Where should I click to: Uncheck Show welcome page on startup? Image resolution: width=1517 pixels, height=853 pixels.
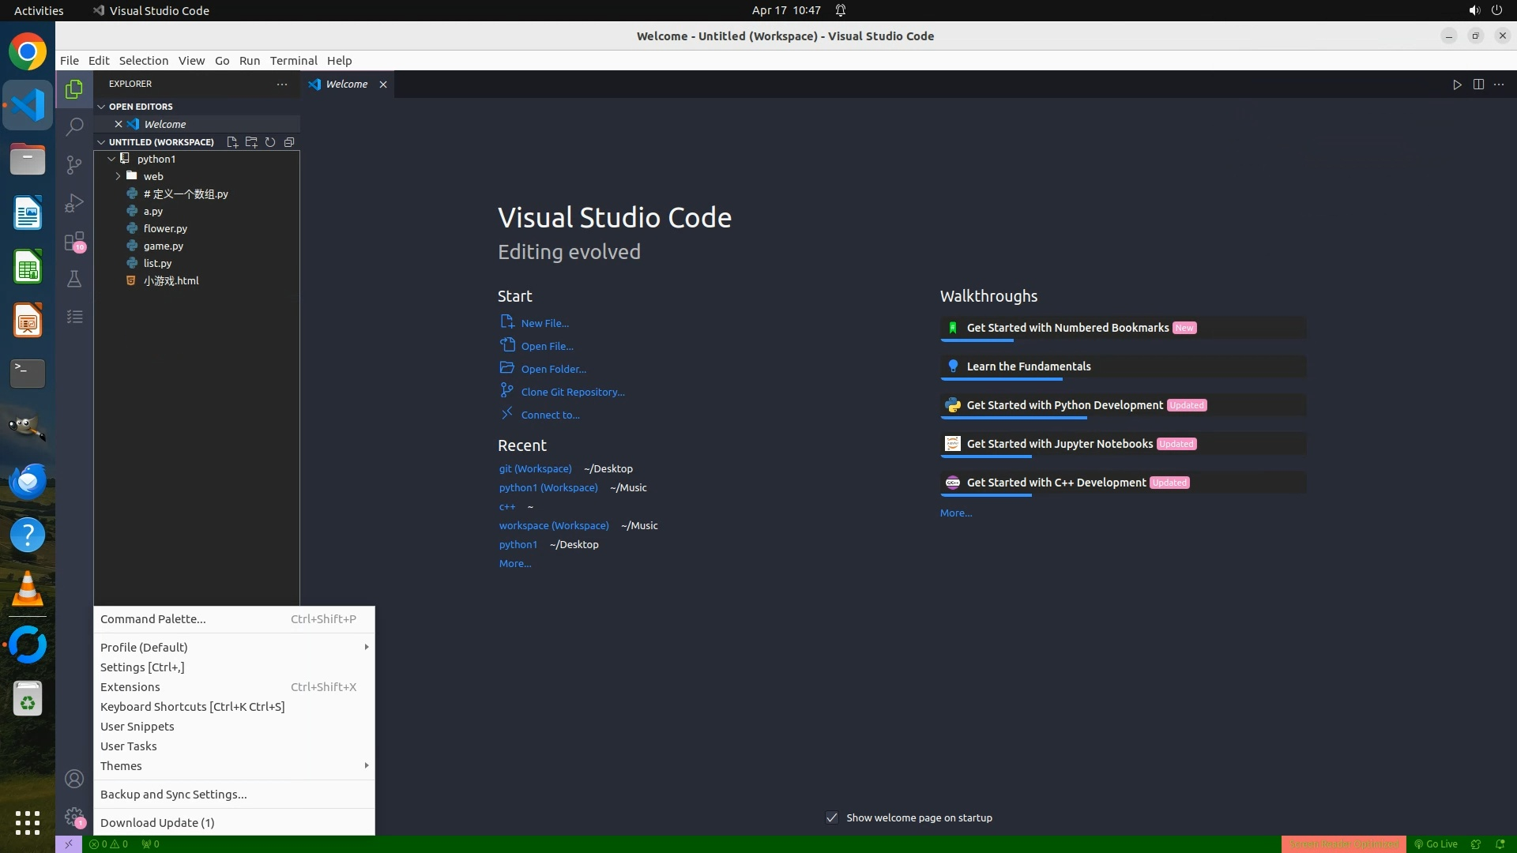click(x=832, y=817)
